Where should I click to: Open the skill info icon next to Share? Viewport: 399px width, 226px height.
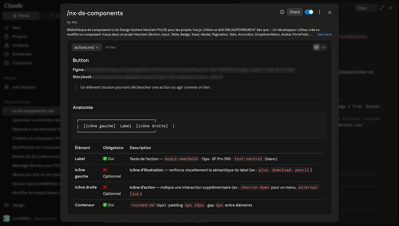282,12
